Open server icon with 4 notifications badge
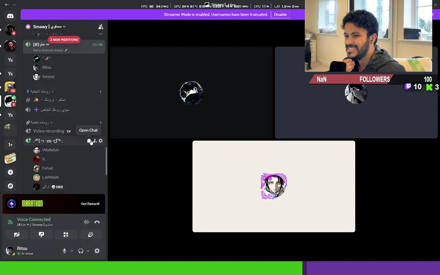 click(10, 30)
